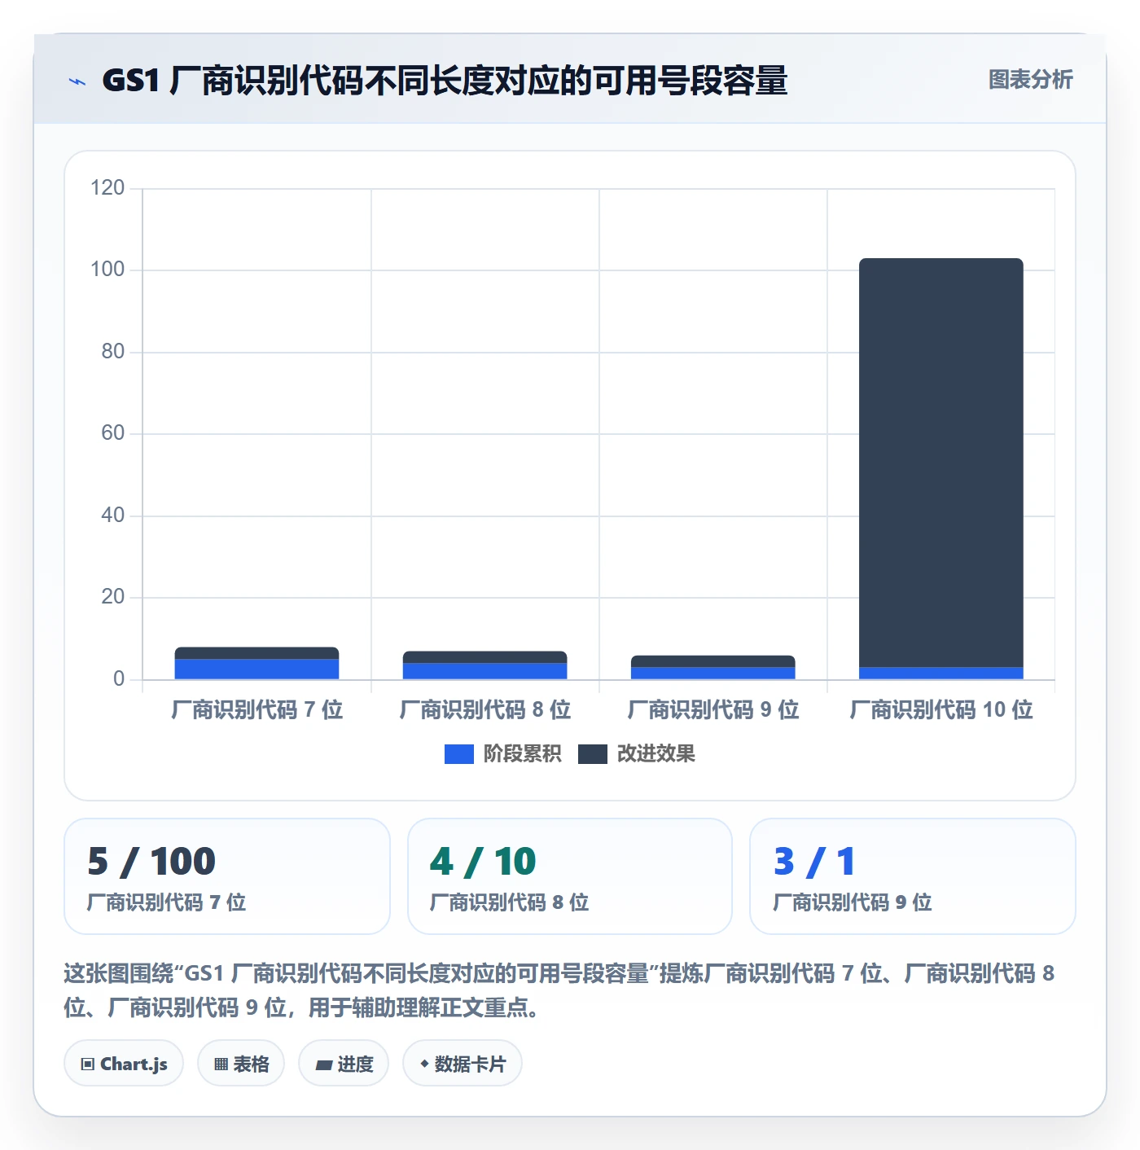
Task: Click the y-axis value 20
Action: tap(112, 597)
